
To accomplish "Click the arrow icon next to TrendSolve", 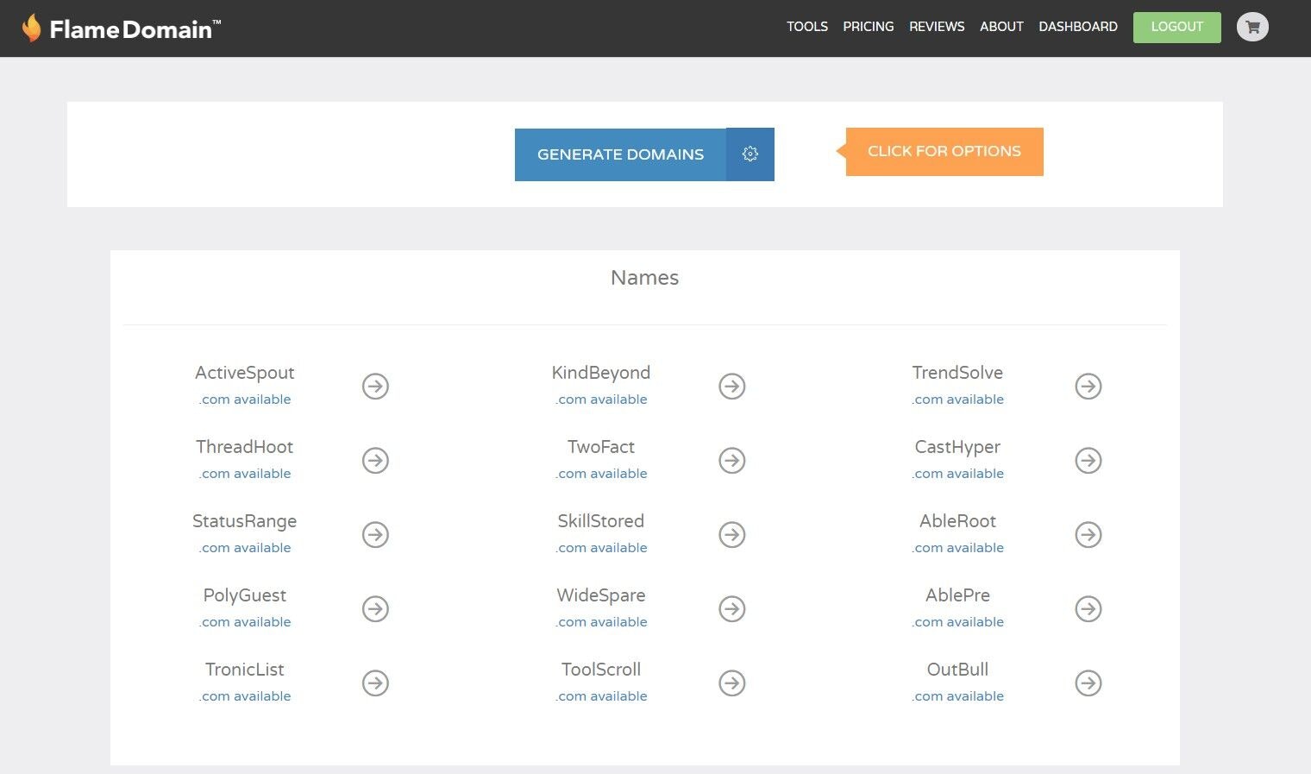I will click(1088, 386).
